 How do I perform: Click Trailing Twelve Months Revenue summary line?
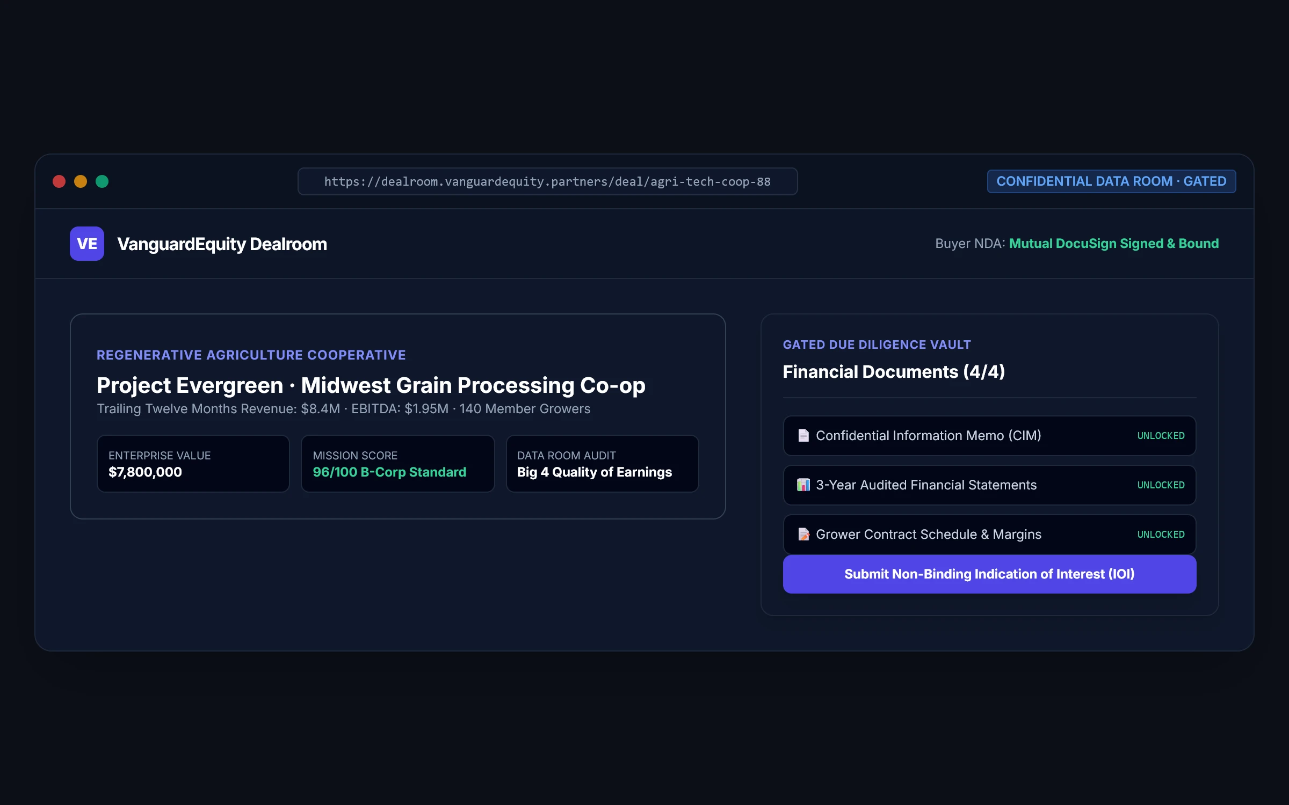[x=343, y=409]
